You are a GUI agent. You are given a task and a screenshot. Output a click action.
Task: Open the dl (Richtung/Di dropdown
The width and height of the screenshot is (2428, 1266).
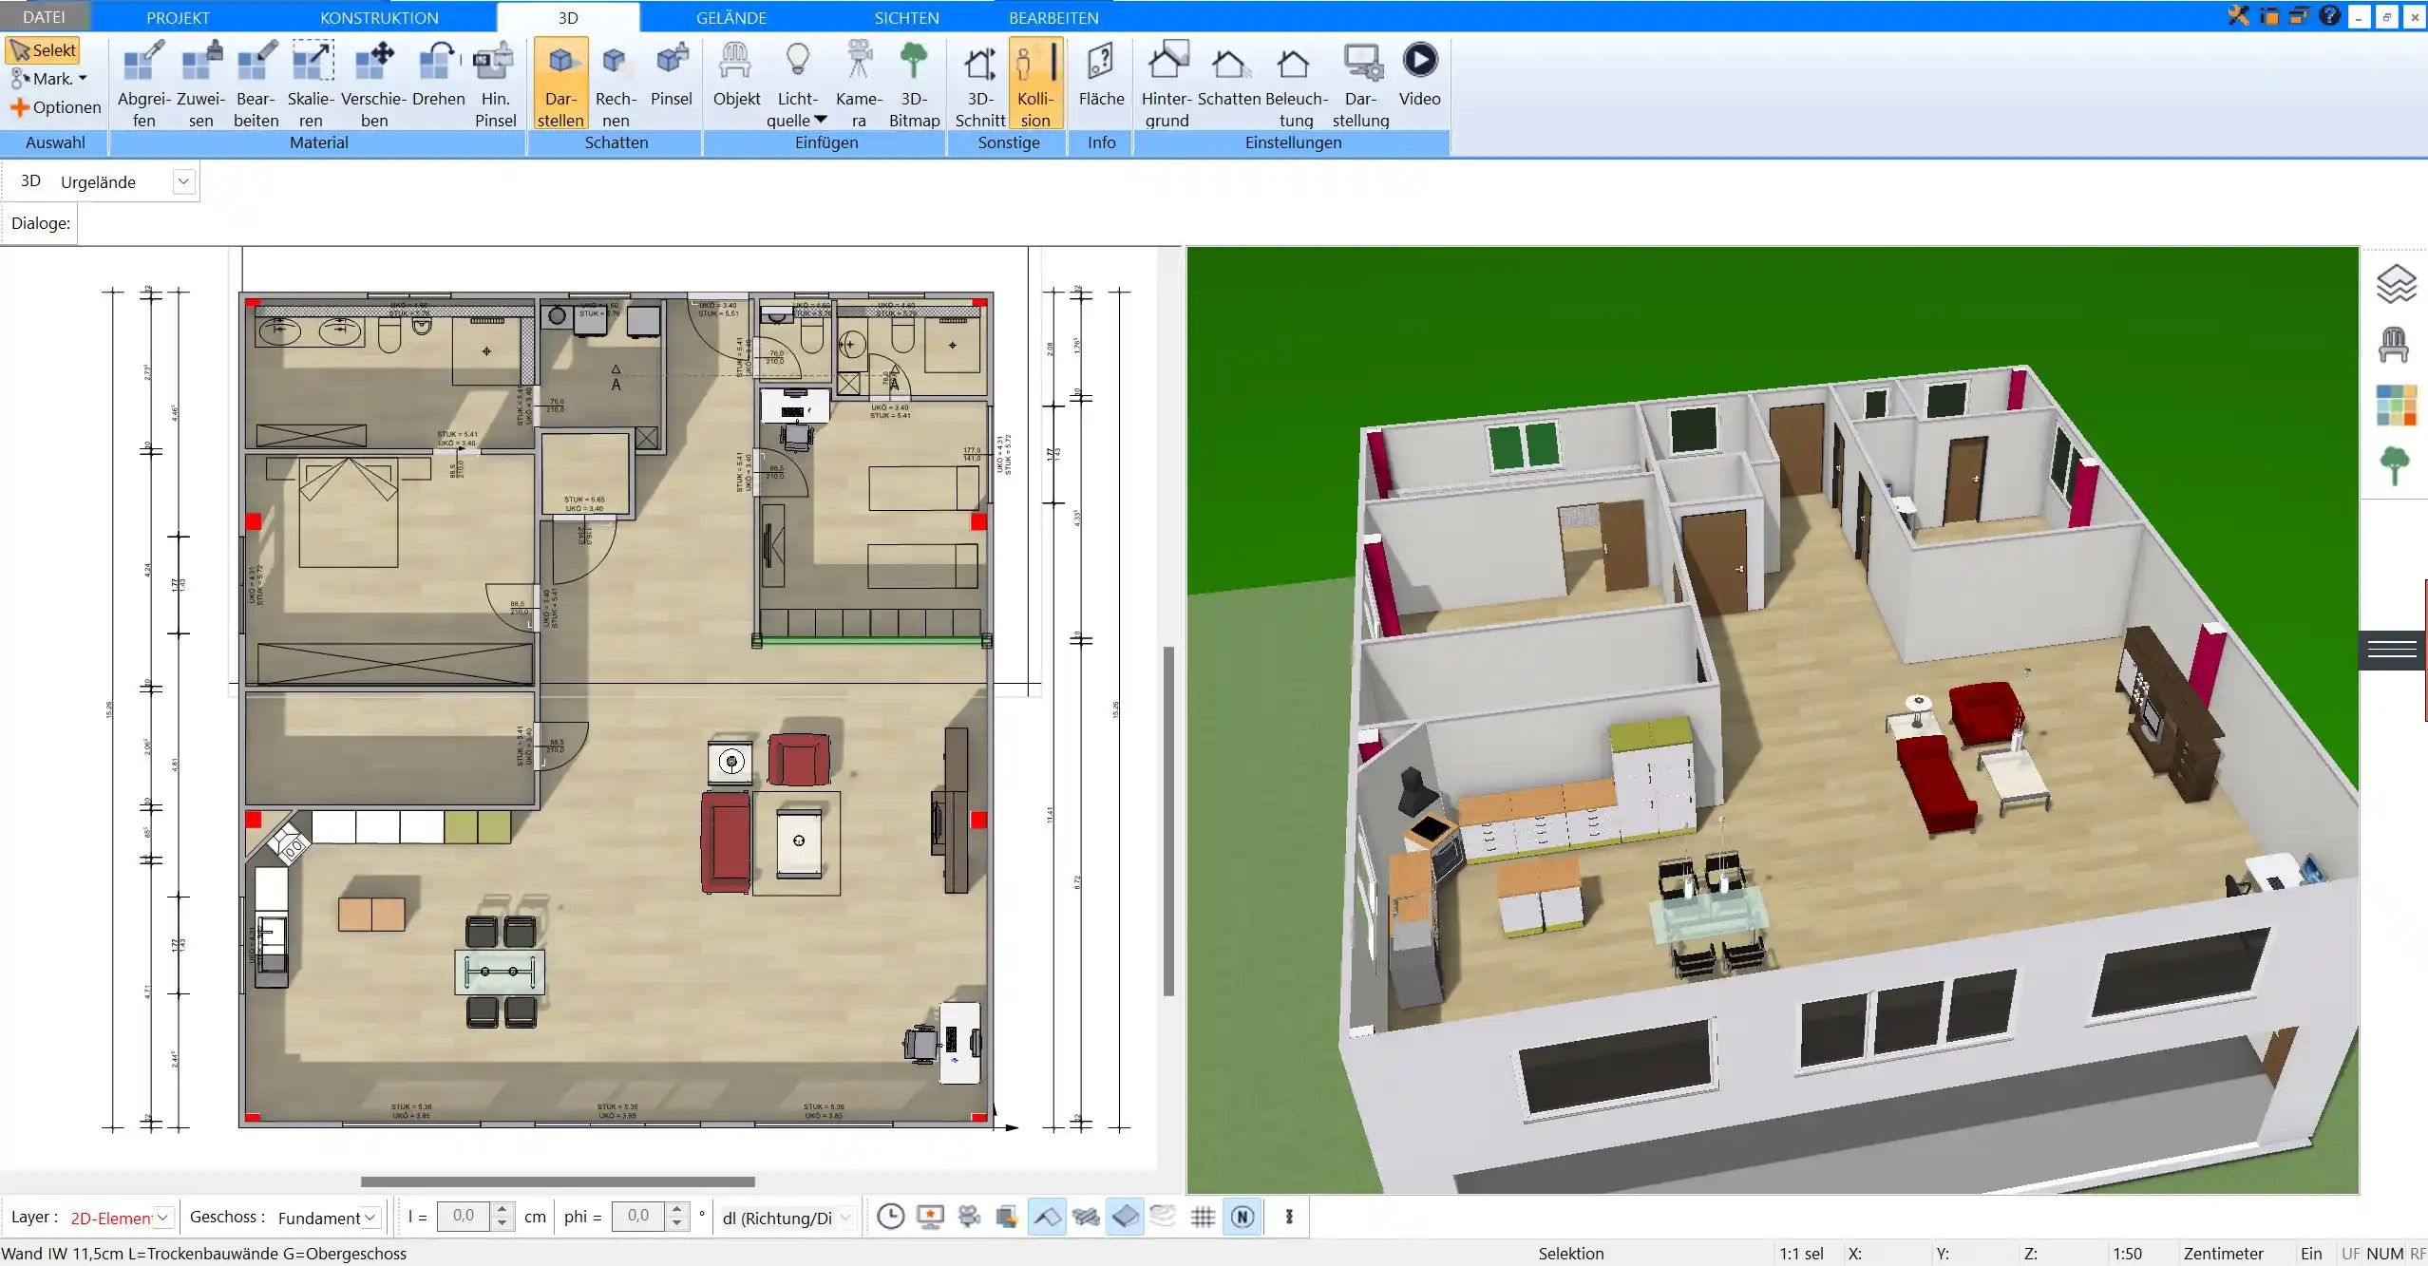point(844,1218)
